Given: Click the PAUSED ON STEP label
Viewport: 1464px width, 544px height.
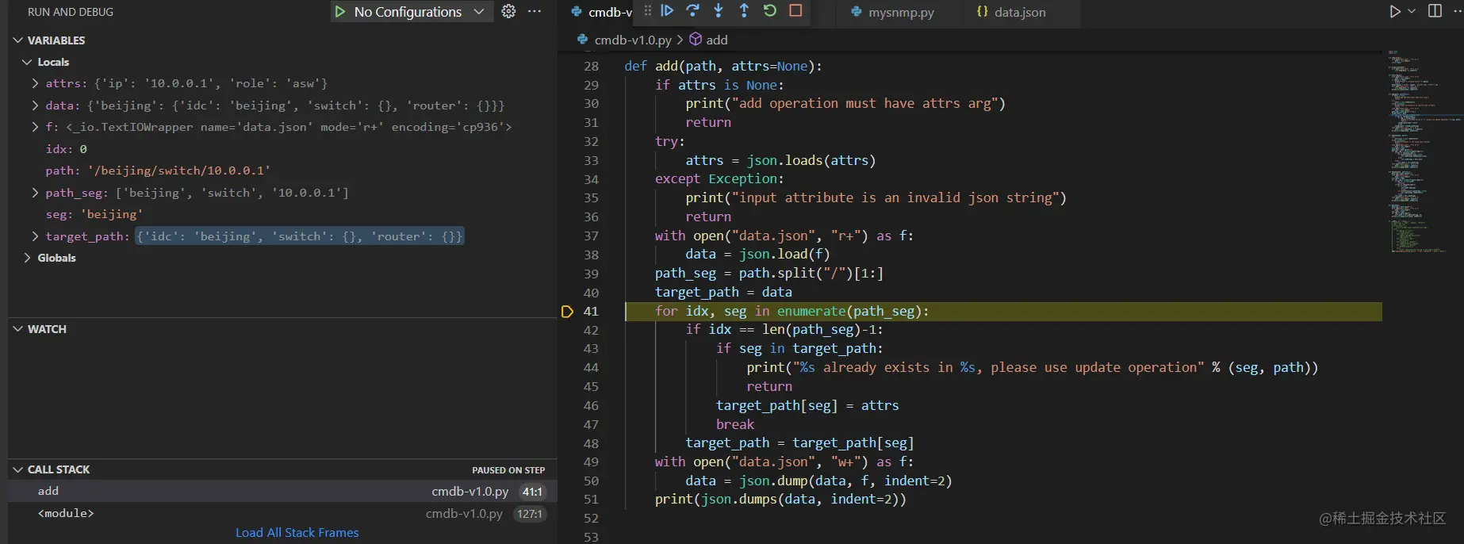Looking at the screenshot, I should 508,470.
